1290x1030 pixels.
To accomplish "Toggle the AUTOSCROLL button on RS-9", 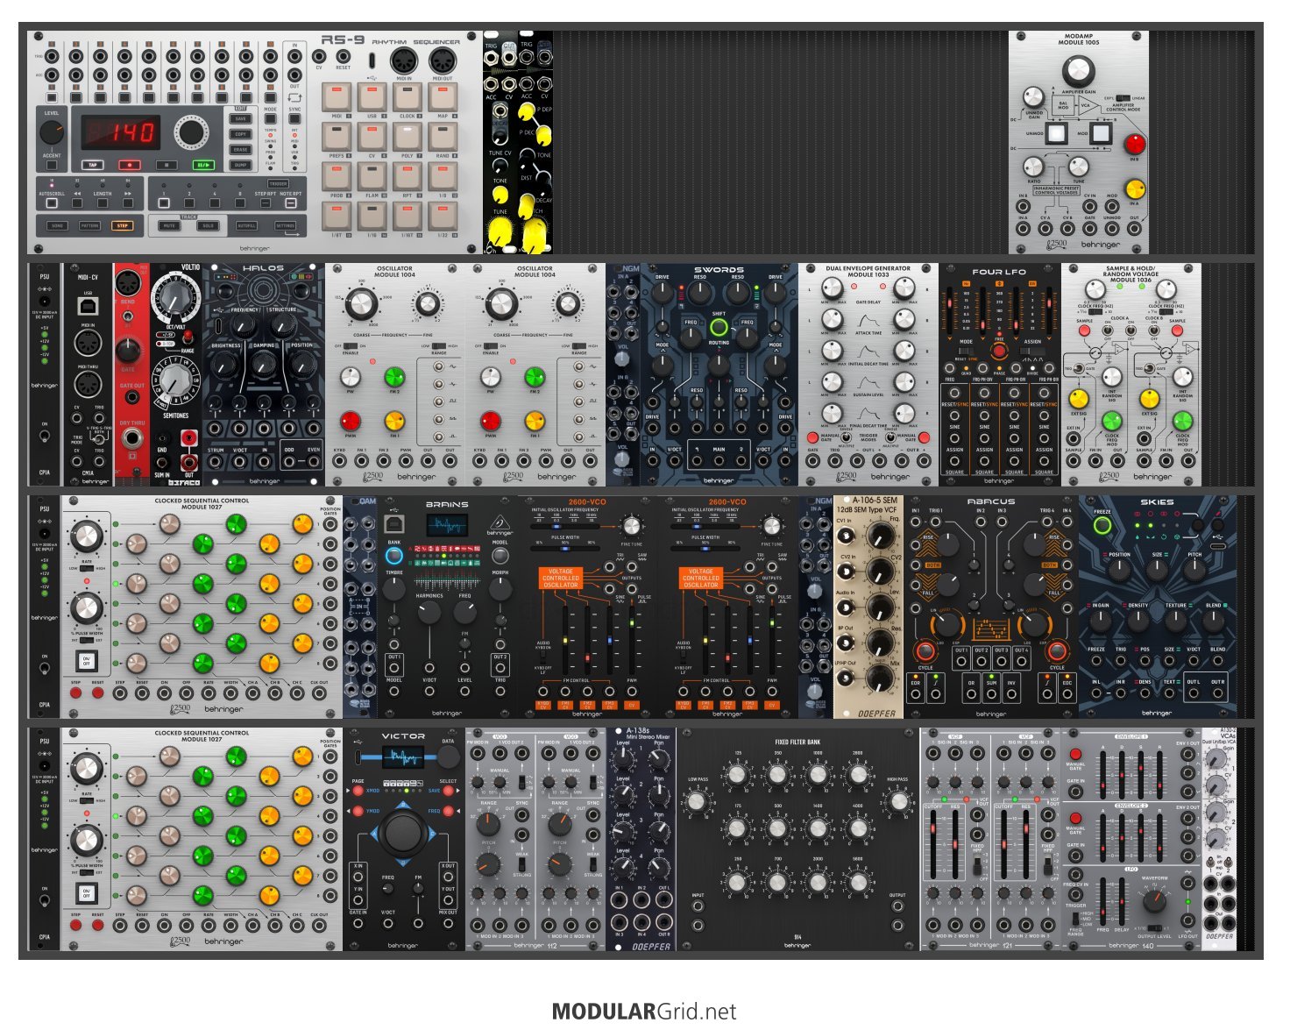I will [52, 203].
